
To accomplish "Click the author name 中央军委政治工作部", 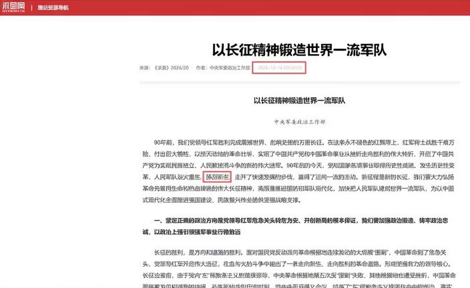I will (x=230, y=67).
